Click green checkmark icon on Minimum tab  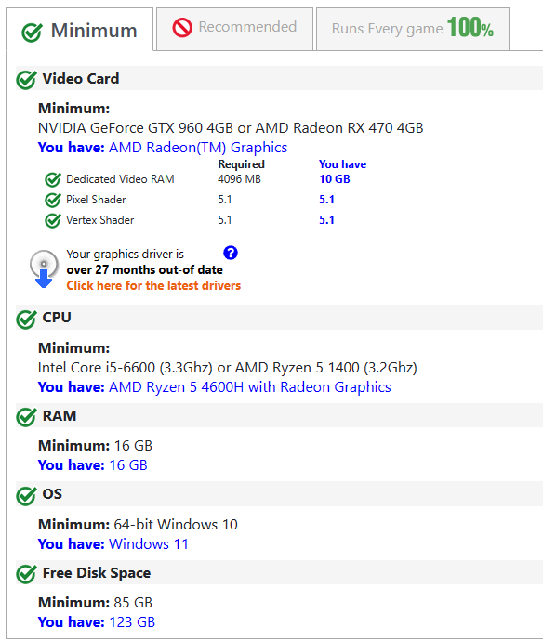point(32,33)
